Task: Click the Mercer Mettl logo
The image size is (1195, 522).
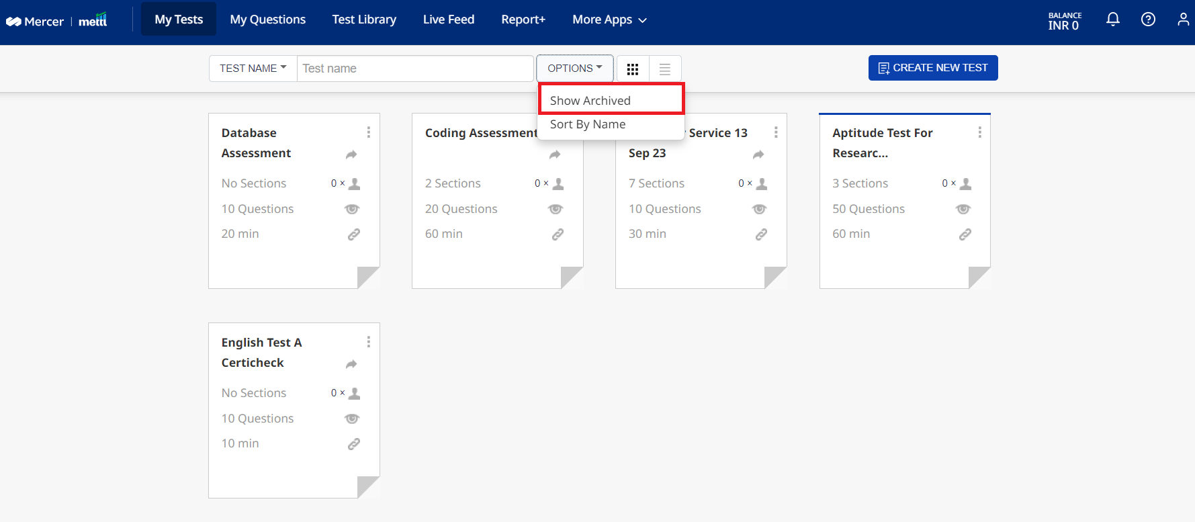Action: pos(56,20)
